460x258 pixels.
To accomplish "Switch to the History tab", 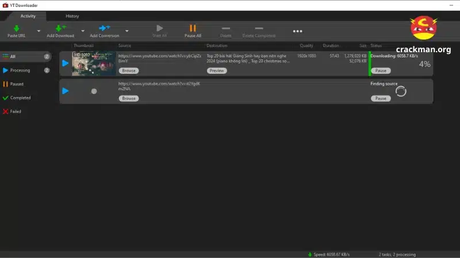I will [72, 16].
